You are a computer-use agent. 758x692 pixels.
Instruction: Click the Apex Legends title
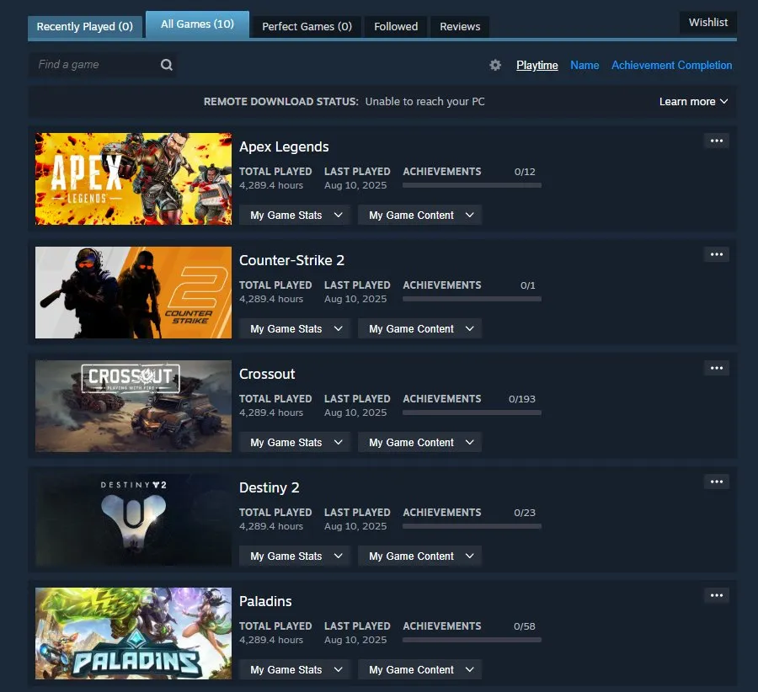pyautogui.click(x=284, y=147)
